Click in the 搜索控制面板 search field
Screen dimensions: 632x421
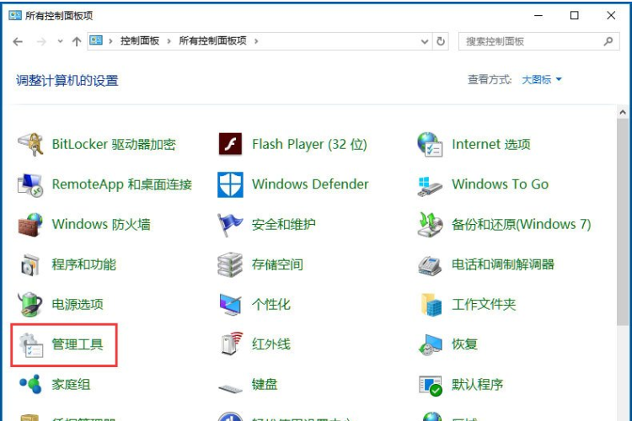pos(539,41)
